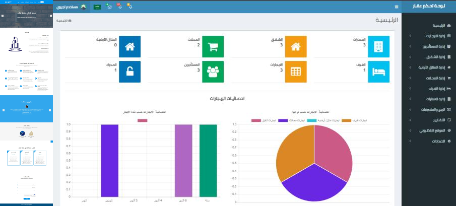
Task: Expand the إدارة العمارات chevron
Action: point(410,99)
